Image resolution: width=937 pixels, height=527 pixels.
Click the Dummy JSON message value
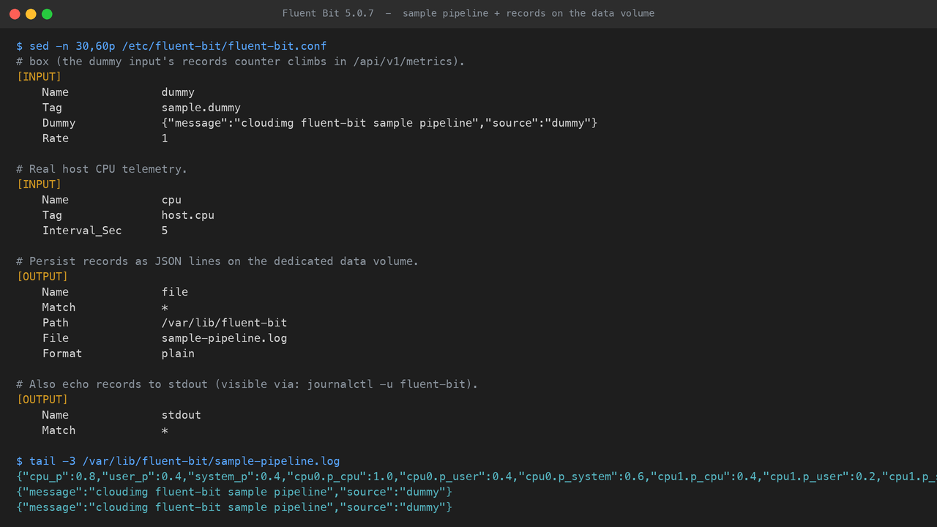(x=379, y=123)
